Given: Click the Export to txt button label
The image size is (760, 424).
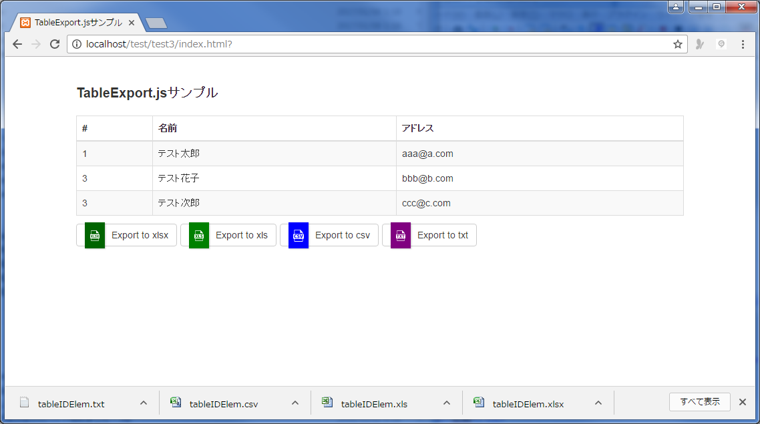Looking at the screenshot, I should [443, 236].
